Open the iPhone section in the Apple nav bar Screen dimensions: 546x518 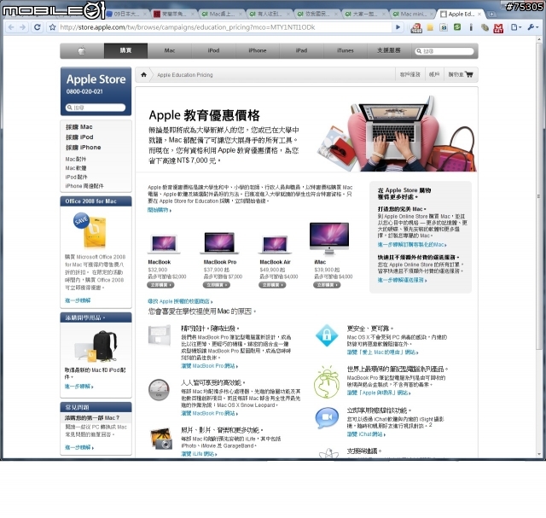pyautogui.click(x=258, y=51)
